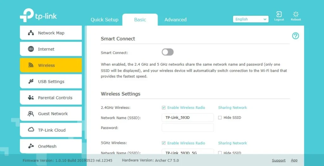Click the USB Settings plug icon
Viewport: 324px width, 166px height.
tap(31, 81)
